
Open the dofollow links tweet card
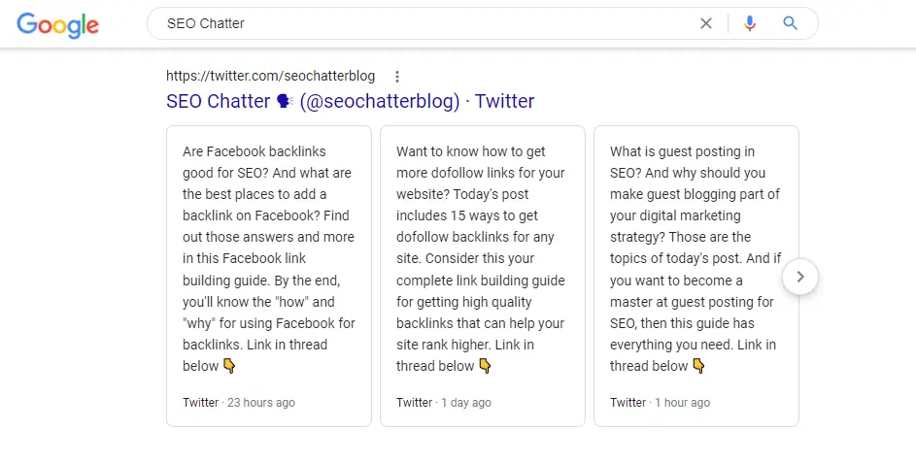483,277
